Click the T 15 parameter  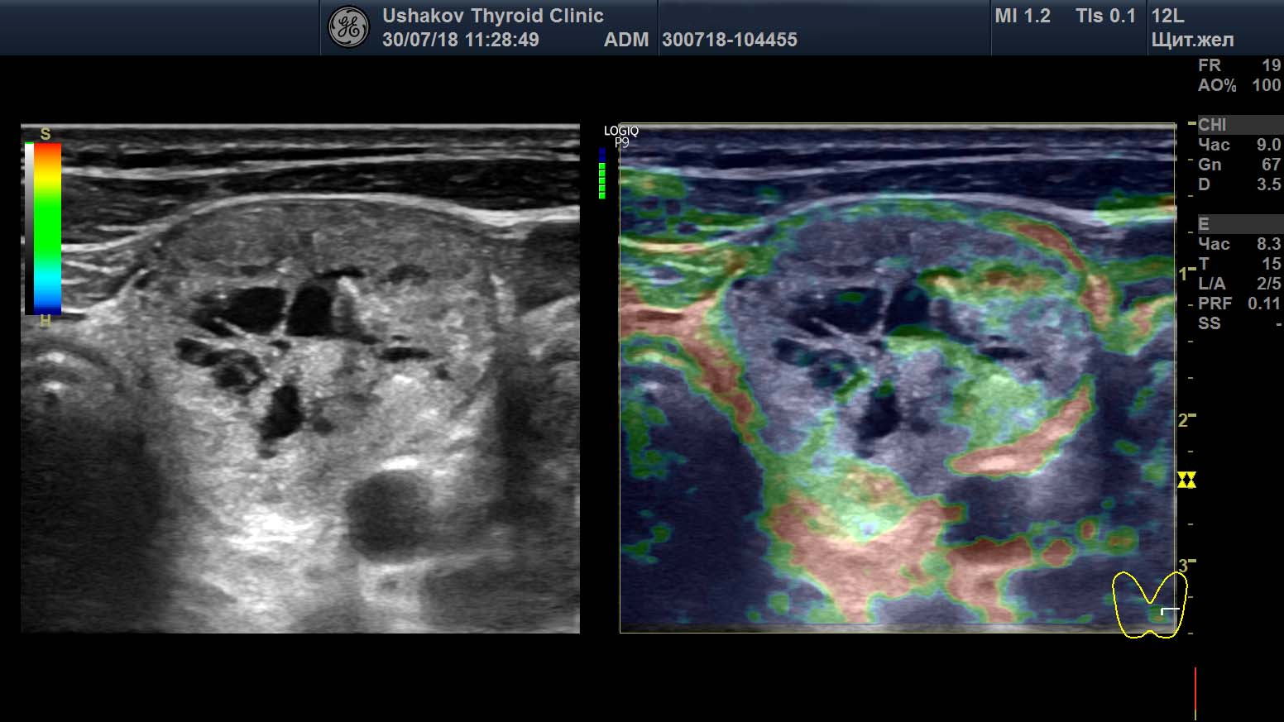[x=1239, y=264]
